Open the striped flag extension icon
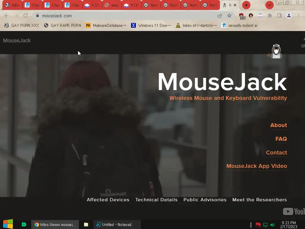305x229 pixels. [x=260, y=16]
